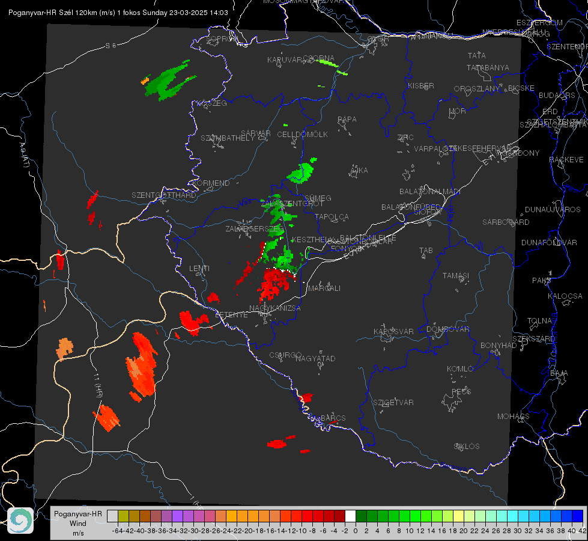Click the 'SÜMEG' city label
The width and height of the screenshot is (588, 541).
pyautogui.click(x=318, y=198)
